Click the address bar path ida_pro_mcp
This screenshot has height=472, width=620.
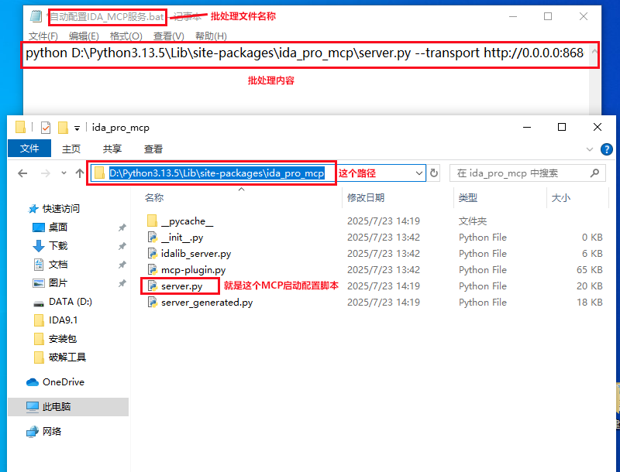217,173
